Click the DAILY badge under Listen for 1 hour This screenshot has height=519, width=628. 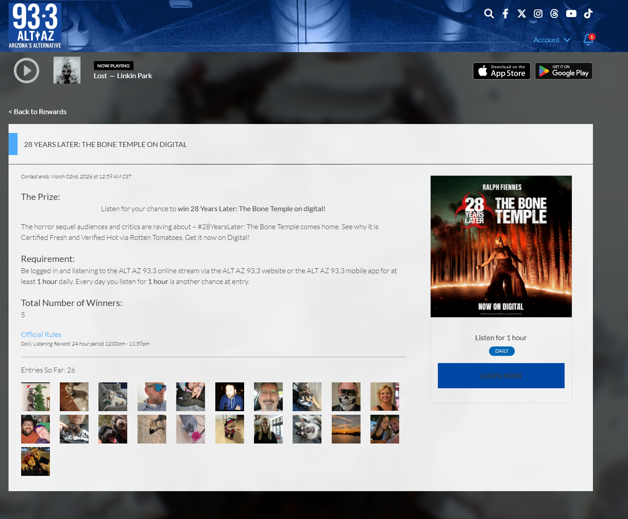tap(502, 351)
